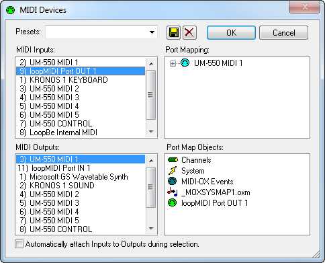Select output 2) KRONOS 1 SOUND
Screen dimensions: 325x263
[81, 186]
